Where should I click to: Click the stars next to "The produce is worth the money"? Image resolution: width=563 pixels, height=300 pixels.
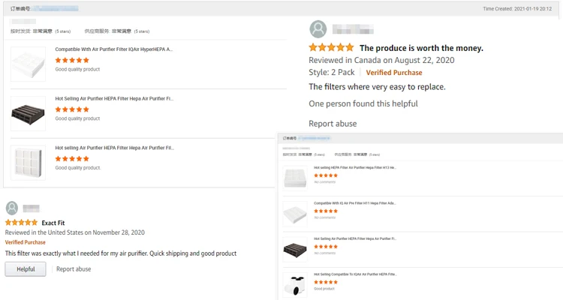pos(331,48)
